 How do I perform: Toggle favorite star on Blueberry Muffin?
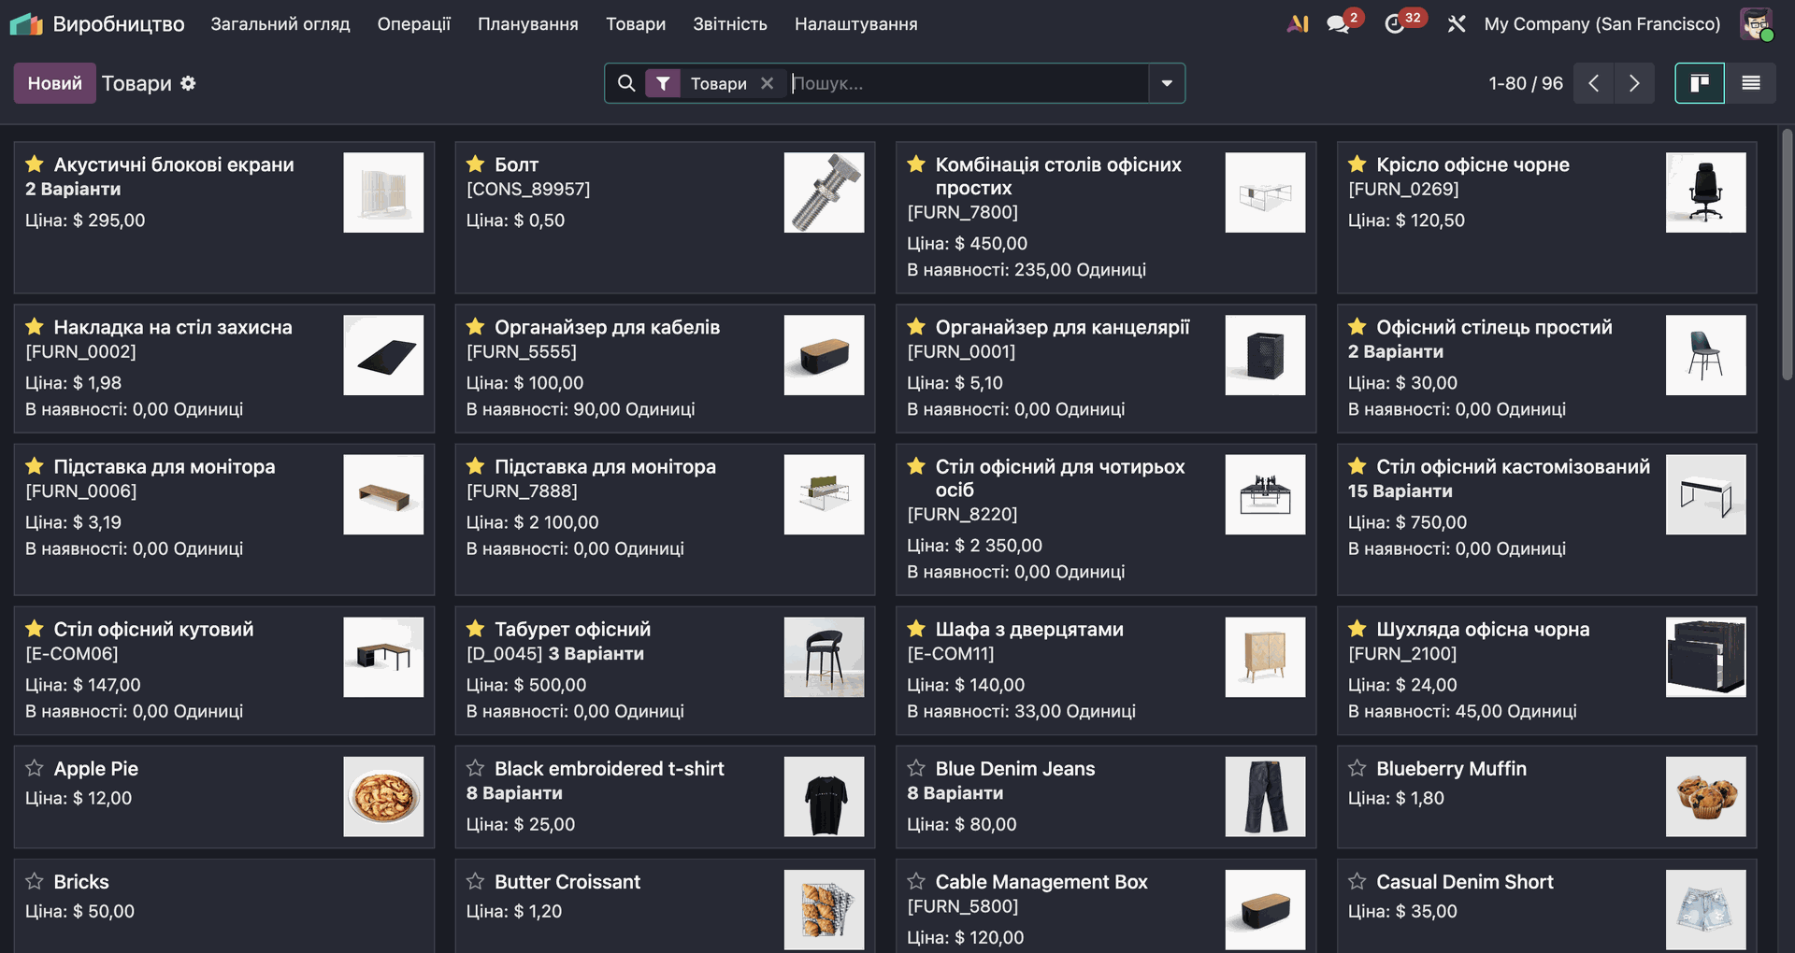(x=1357, y=768)
